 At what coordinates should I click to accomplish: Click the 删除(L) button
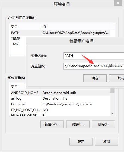pyautogui.click(x=103, y=124)
